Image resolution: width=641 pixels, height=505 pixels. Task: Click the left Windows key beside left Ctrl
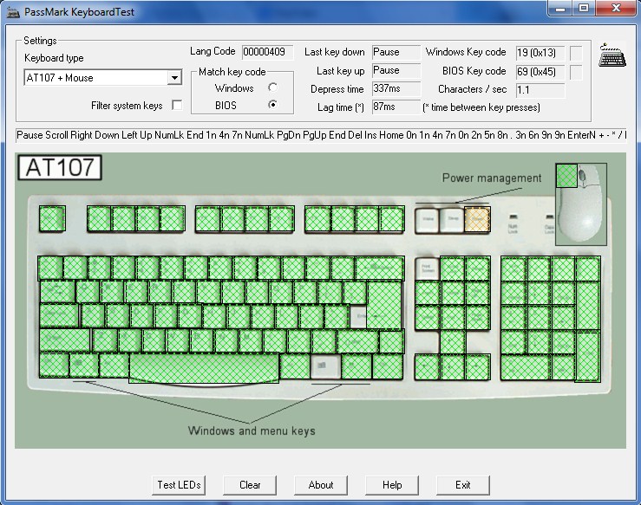[84, 366]
